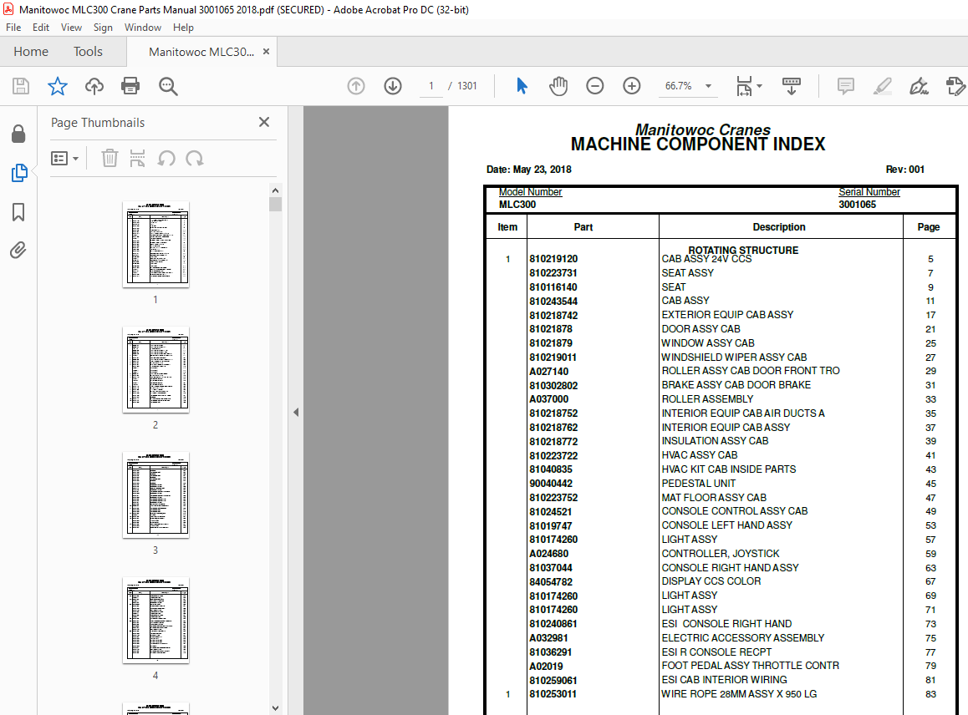Click the upload to cloud icon
The width and height of the screenshot is (968, 715).
pos(94,86)
